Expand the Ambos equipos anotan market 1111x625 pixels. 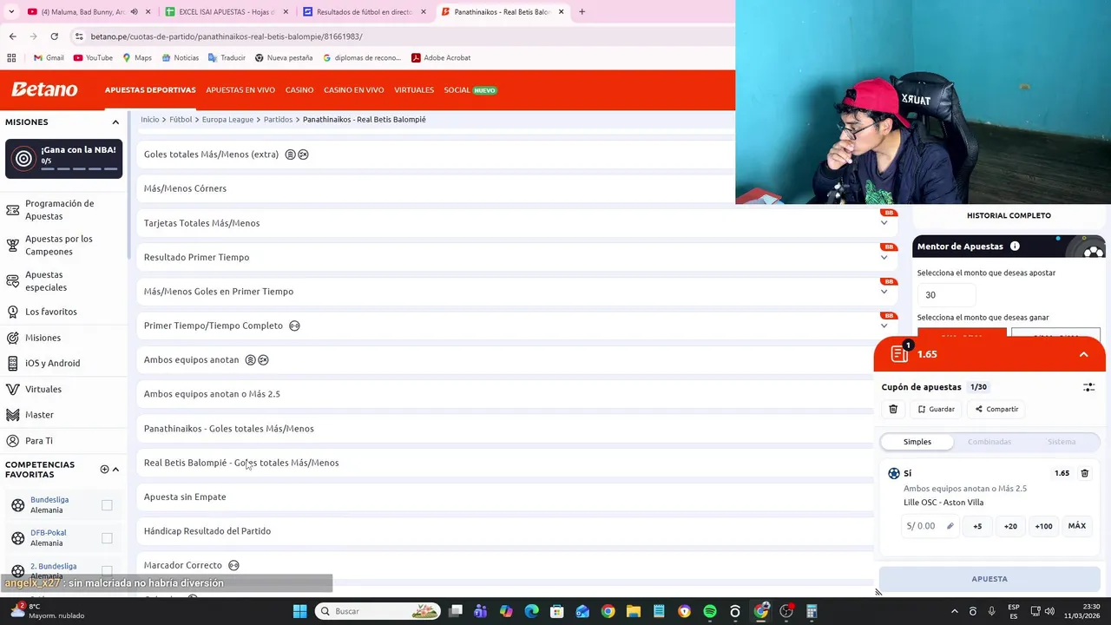click(504, 359)
